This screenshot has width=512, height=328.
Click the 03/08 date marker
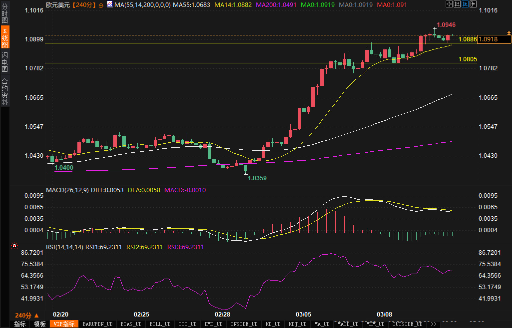pyautogui.click(x=384, y=314)
